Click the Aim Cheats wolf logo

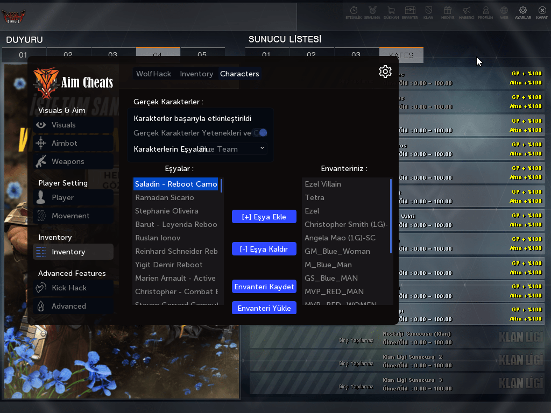(x=46, y=83)
